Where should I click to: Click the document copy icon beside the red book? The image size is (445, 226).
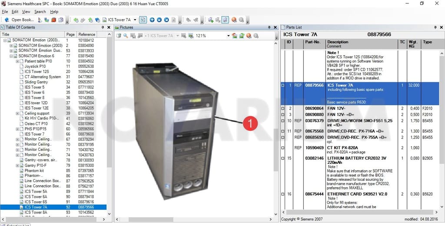coord(60,20)
